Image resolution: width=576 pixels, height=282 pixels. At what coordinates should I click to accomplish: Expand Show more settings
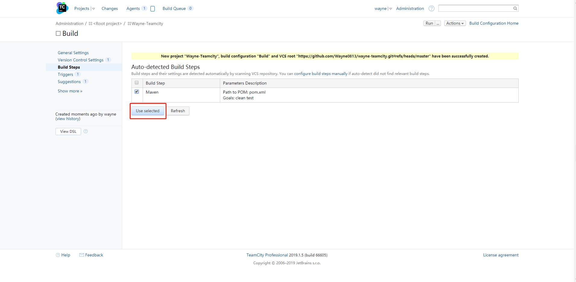[x=70, y=91]
